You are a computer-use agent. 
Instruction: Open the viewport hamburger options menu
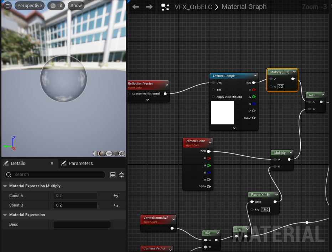(7, 5)
